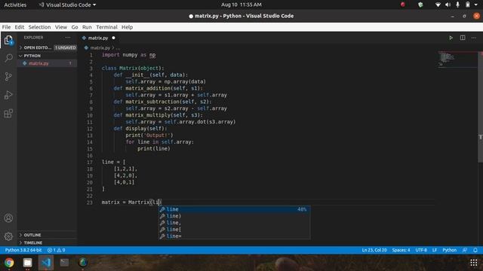Select the matrix.py editor tab
483x271 pixels.
(x=98, y=38)
